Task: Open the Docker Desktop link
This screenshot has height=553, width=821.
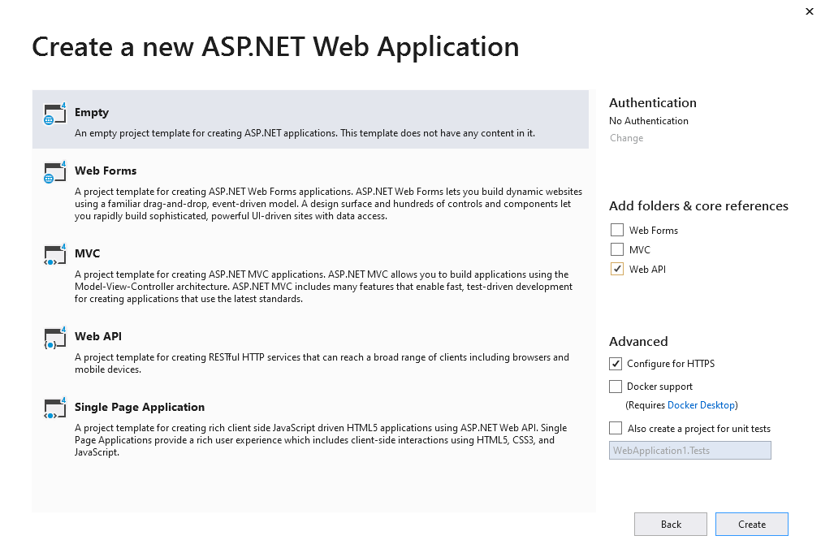Action: (701, 405)
